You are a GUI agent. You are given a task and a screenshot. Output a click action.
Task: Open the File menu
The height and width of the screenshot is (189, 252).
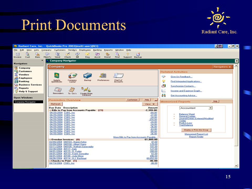(x=15, y=50)
